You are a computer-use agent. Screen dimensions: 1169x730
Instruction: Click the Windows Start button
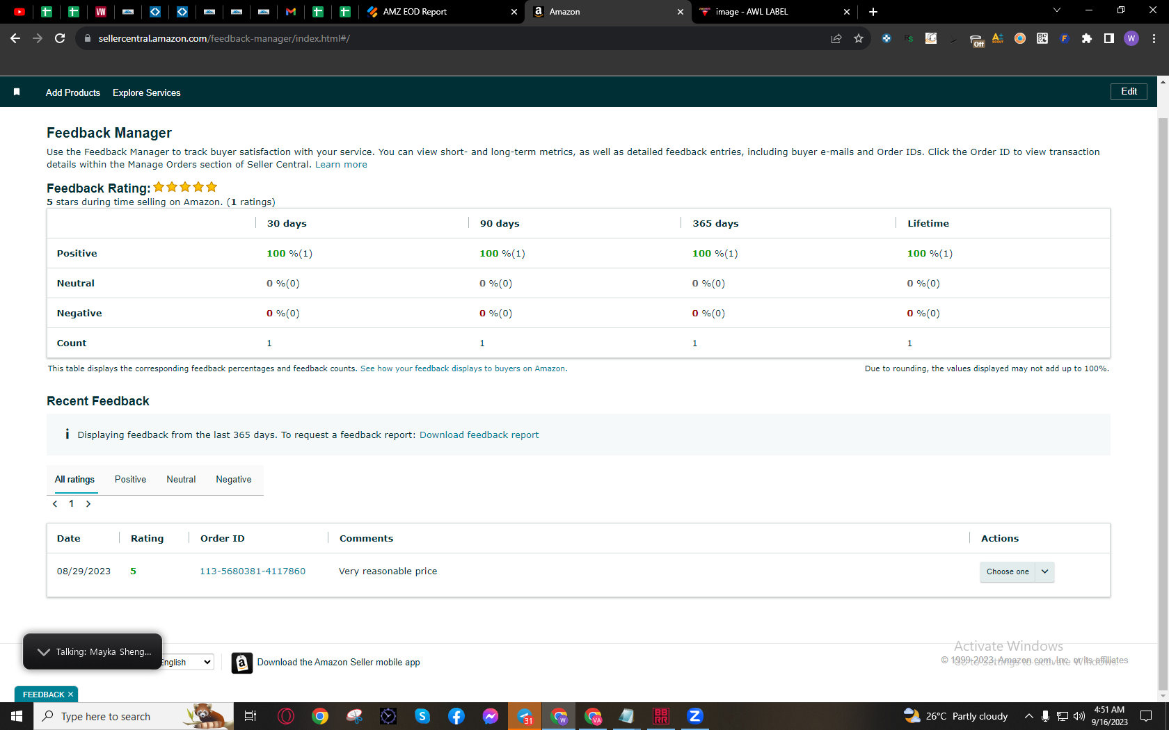(x=17, y=716)
